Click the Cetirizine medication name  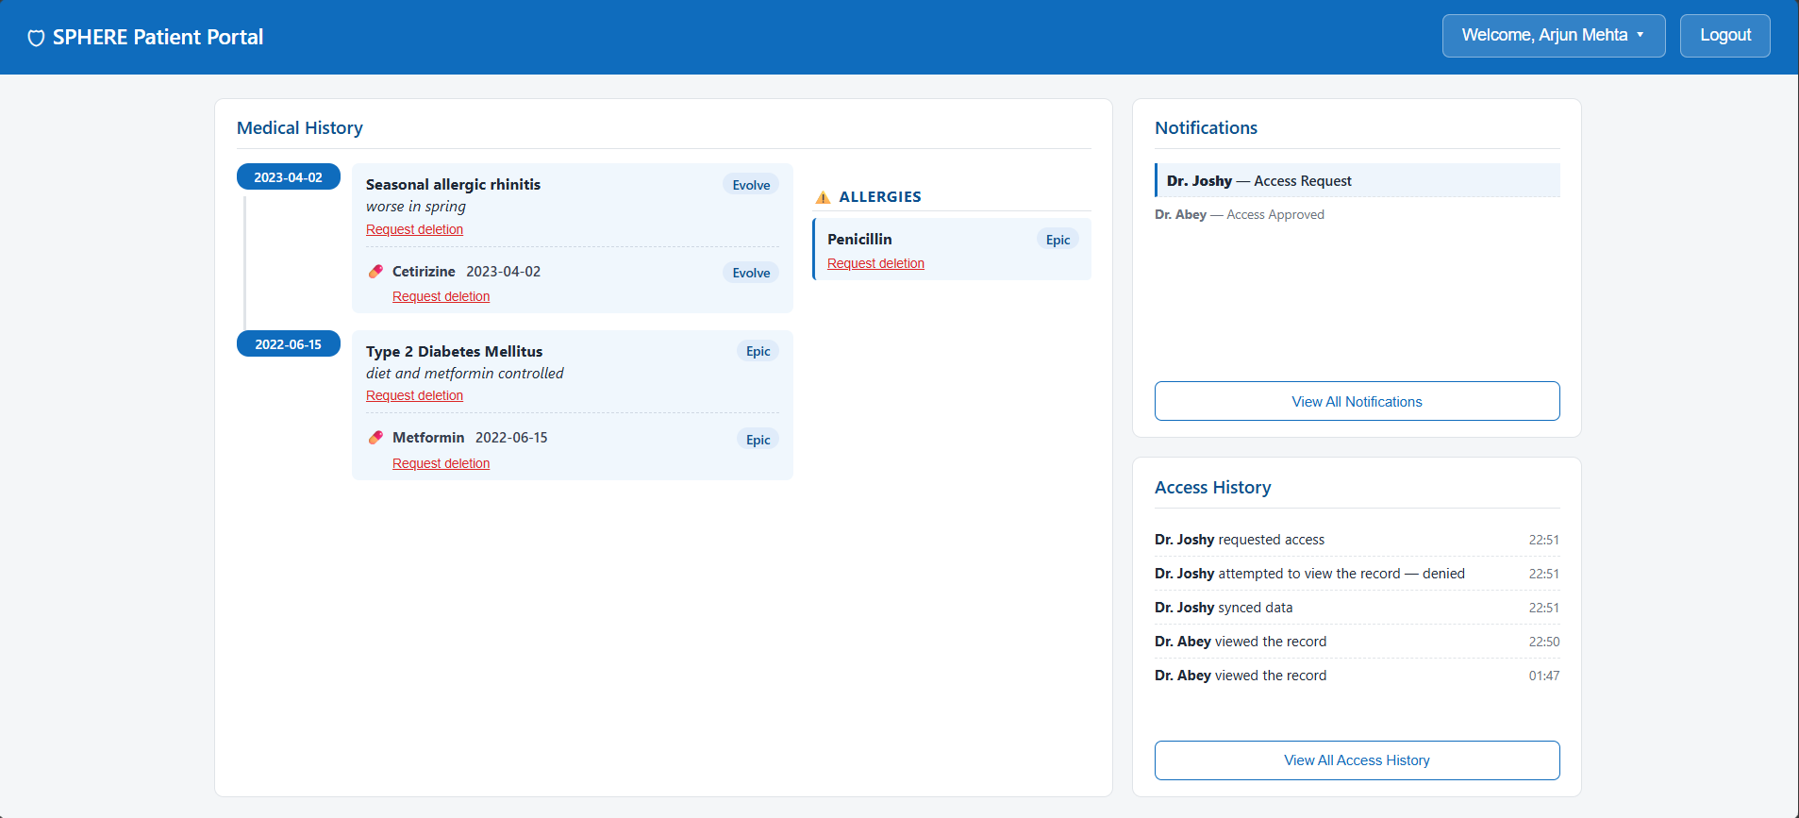tap(424, 271)
